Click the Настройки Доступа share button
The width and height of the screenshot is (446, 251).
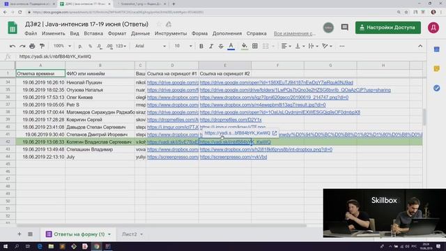(388, 28)
